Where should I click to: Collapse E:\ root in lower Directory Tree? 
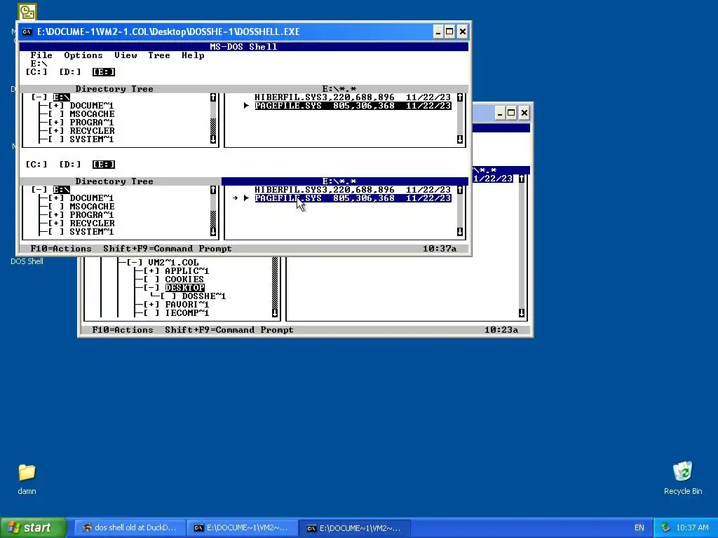[39, 190]
